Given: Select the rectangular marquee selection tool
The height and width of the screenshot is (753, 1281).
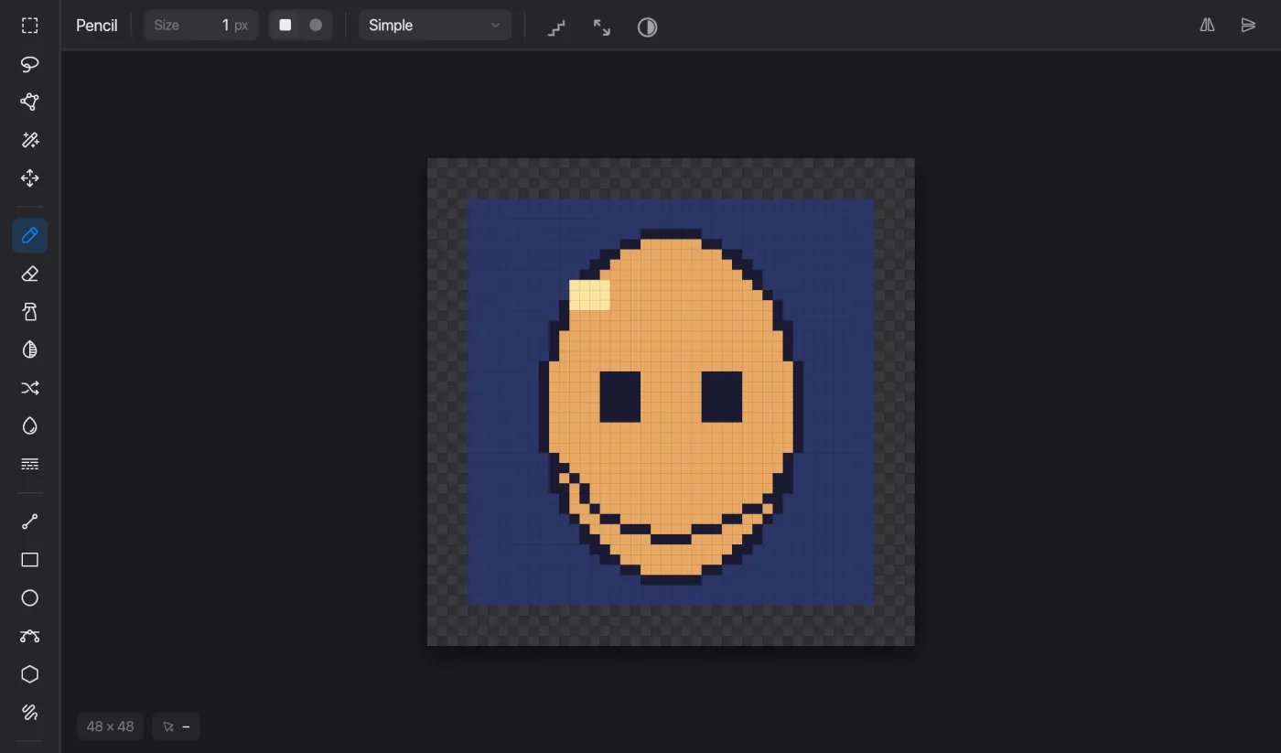Looking at the screenshot, I should pos(30,26).
